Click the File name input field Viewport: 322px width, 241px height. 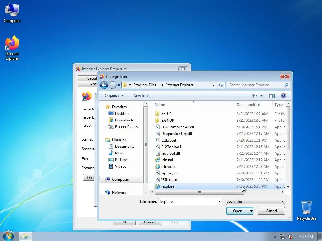(x=188, y=202)
